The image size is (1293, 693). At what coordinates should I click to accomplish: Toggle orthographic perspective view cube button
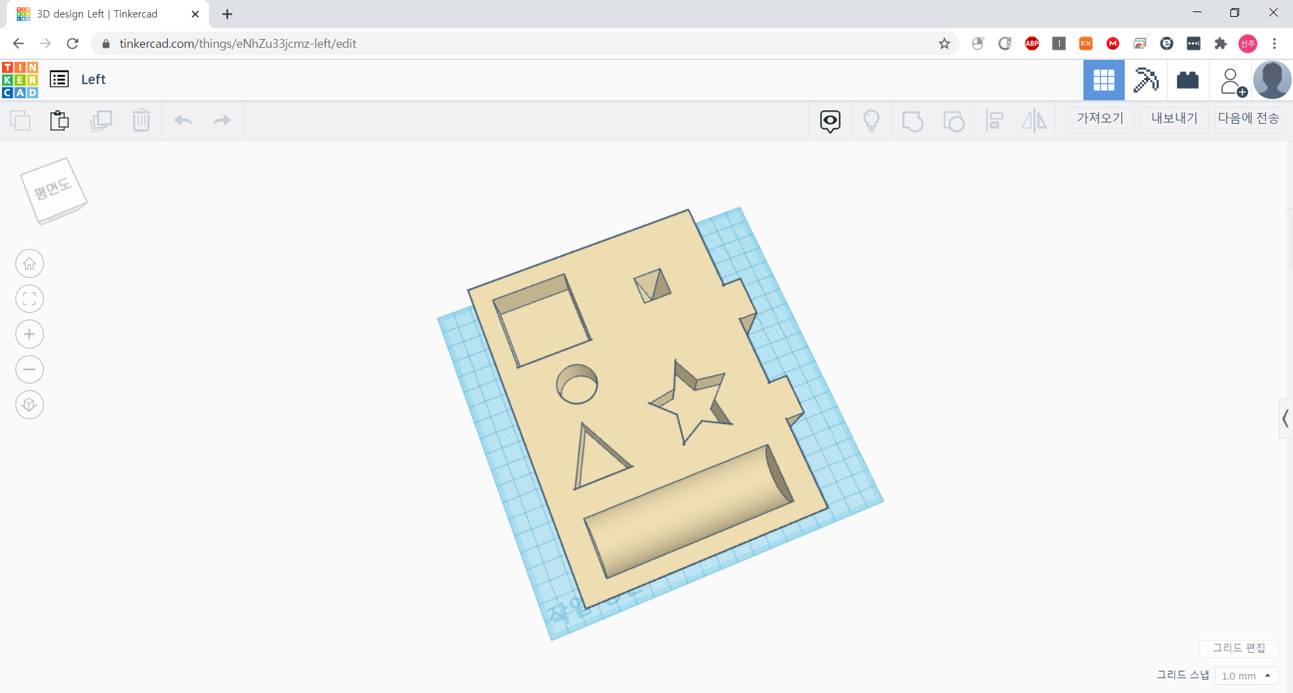[x=30, y=405]
